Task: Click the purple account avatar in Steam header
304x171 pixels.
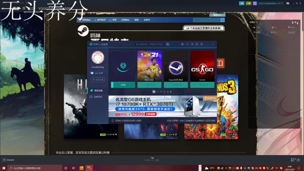Action: [255, 3]
